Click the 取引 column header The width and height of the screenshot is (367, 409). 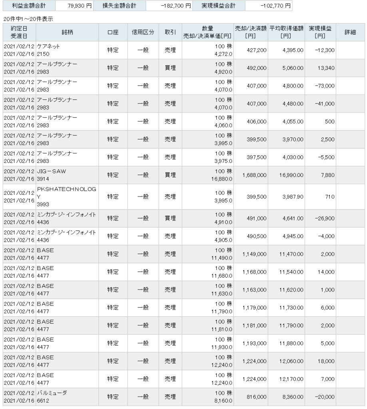[170, 32]
